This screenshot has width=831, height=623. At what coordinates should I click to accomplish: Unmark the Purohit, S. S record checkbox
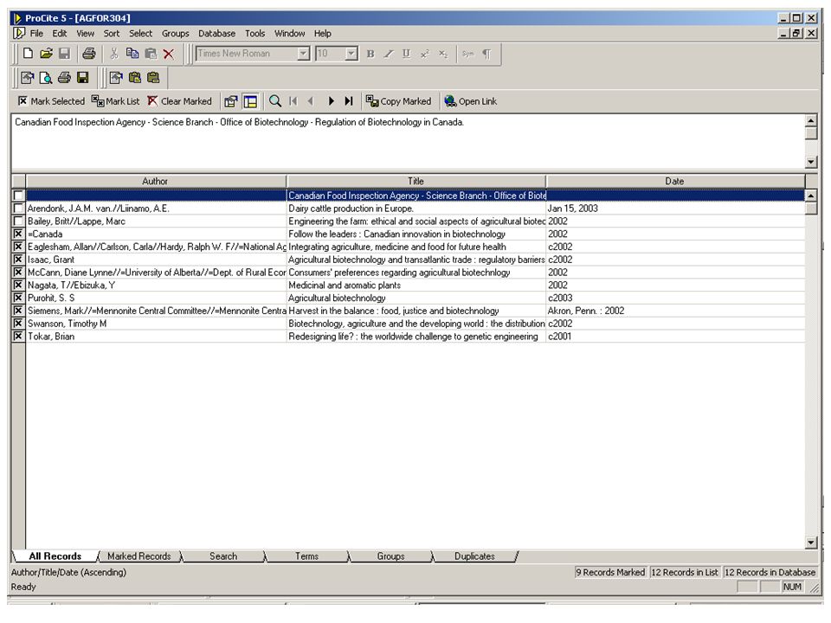[x=18, y=298]
